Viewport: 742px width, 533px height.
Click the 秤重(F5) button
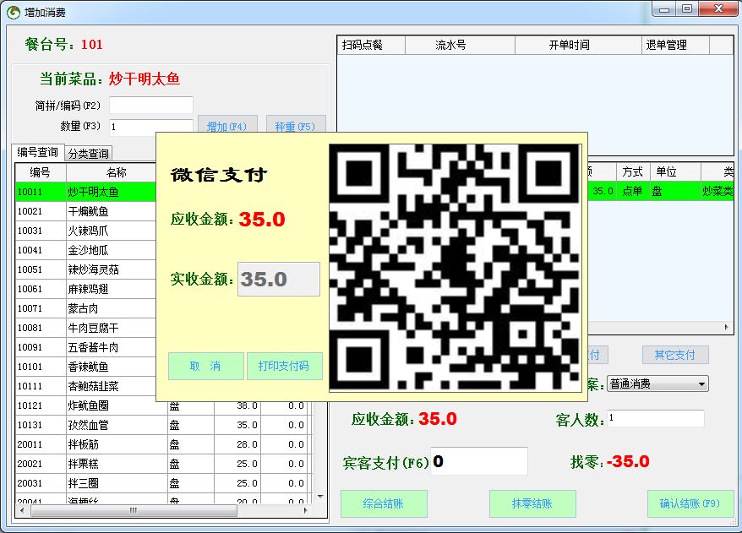pyautogui.click(x=296, y=126)
